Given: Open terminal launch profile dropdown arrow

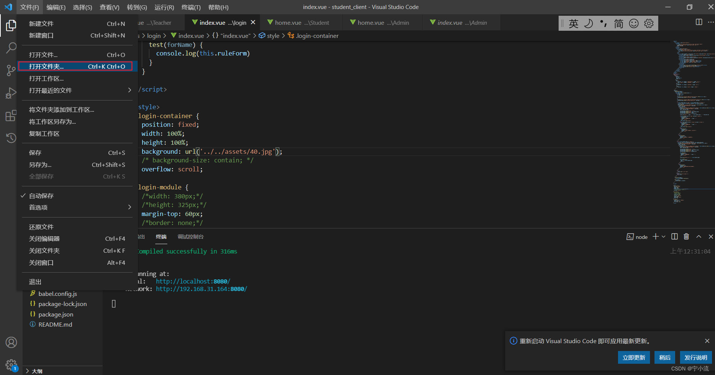Looking at the screenshot, I should click(663, 237).
